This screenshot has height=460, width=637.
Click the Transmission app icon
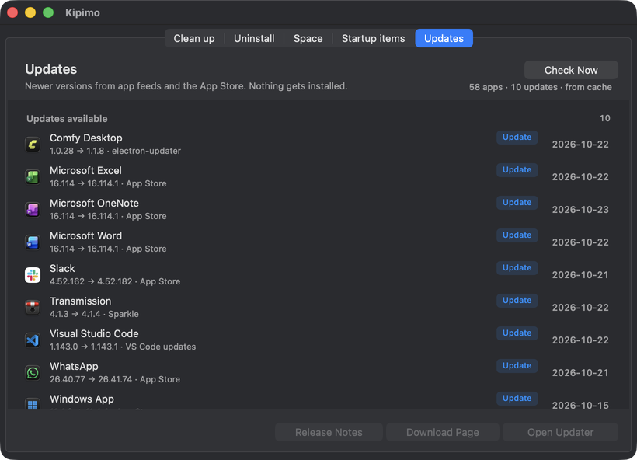click(33, 308)
